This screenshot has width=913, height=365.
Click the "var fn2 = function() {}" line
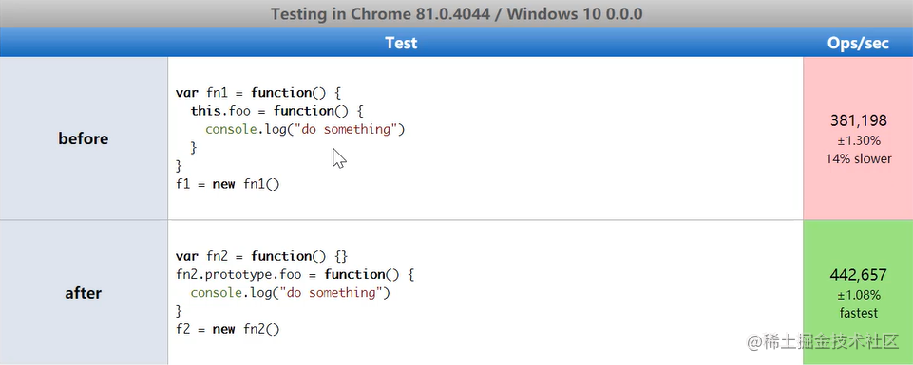click(262, 256)
